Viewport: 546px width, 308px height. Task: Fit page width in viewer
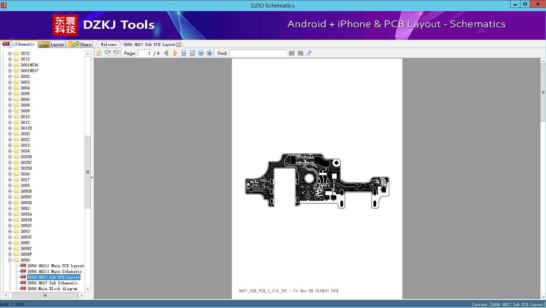184,53
